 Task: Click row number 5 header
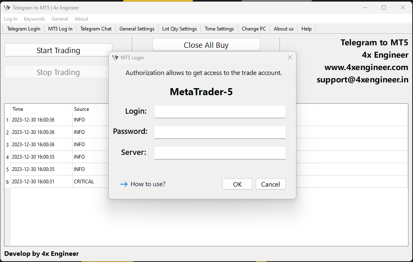coord(7,169)
